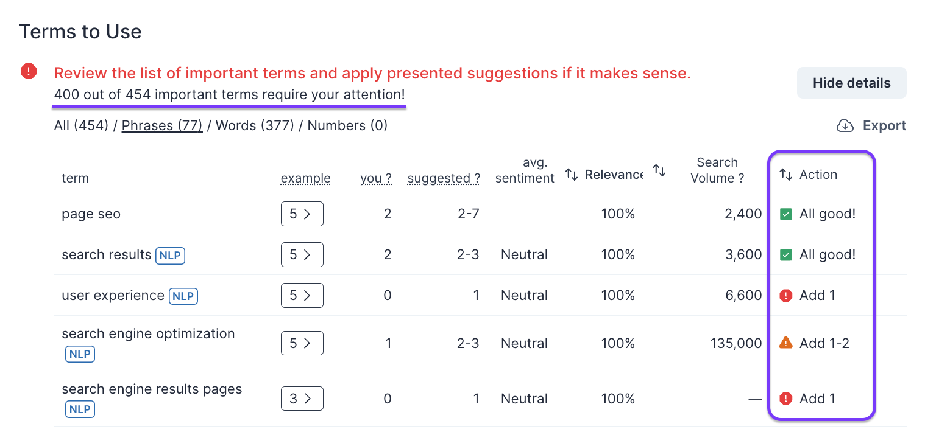Expand the 3 examples for search engine results pages
Screen dimensions: 925x432
point(302,399)
